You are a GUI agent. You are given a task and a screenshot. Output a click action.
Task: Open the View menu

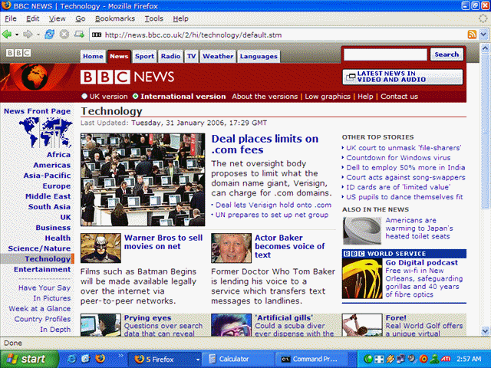point(57,18)
